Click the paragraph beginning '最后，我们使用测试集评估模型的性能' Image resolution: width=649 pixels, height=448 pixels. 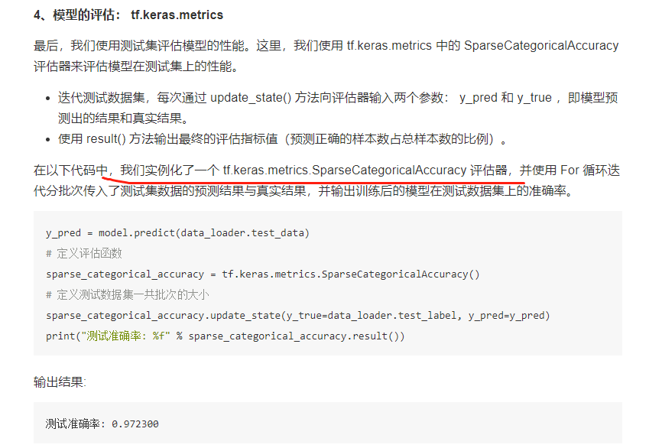326,56
